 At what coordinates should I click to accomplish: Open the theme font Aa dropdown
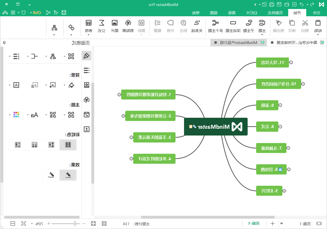coord(28,115)
